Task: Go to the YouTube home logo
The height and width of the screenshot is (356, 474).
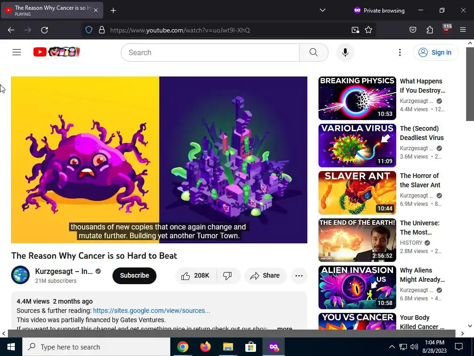Action: coord(56,52)
